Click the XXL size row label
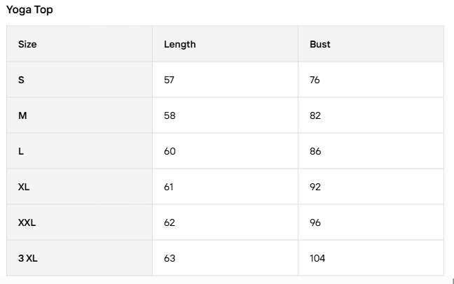The height and width of the screenshot is (284, 454). [x=27, y=222]
